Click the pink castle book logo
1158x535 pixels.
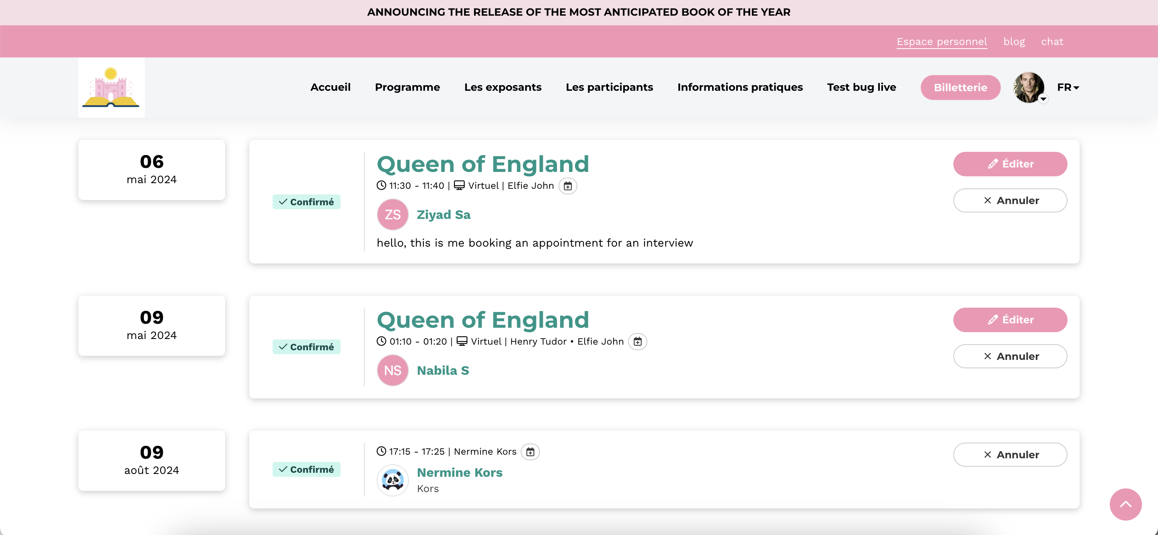click(x=111, y=87)
